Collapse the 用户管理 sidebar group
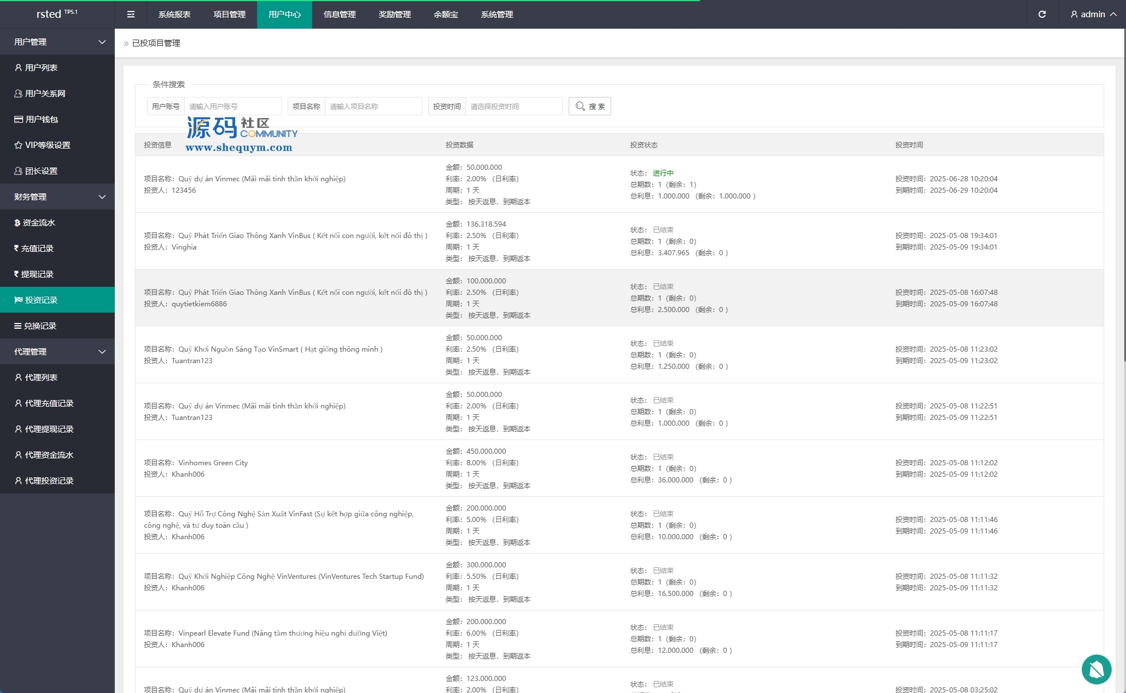1126x693 pixels. click(x=57, y=42)
